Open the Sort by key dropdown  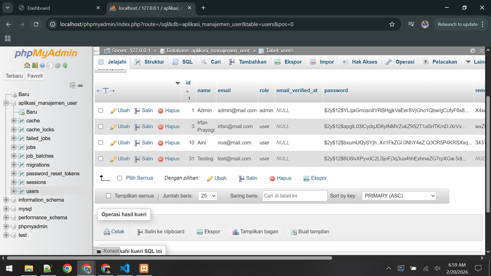tap(399, 196)
